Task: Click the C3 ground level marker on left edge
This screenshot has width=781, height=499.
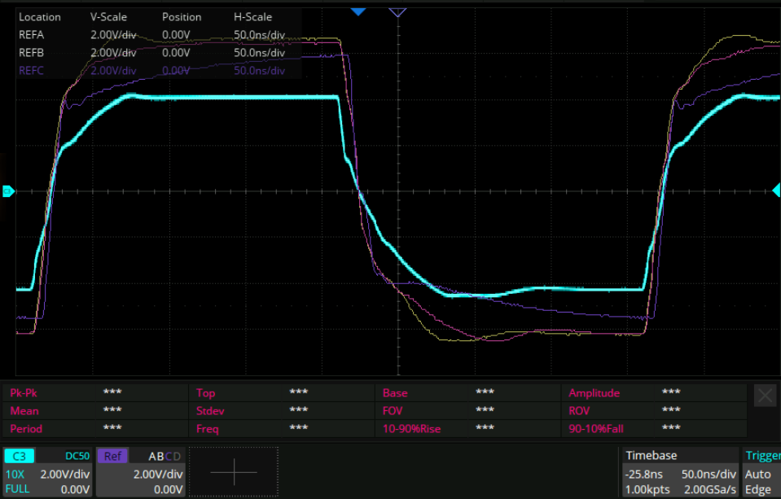Action: (x=7, y=191)
